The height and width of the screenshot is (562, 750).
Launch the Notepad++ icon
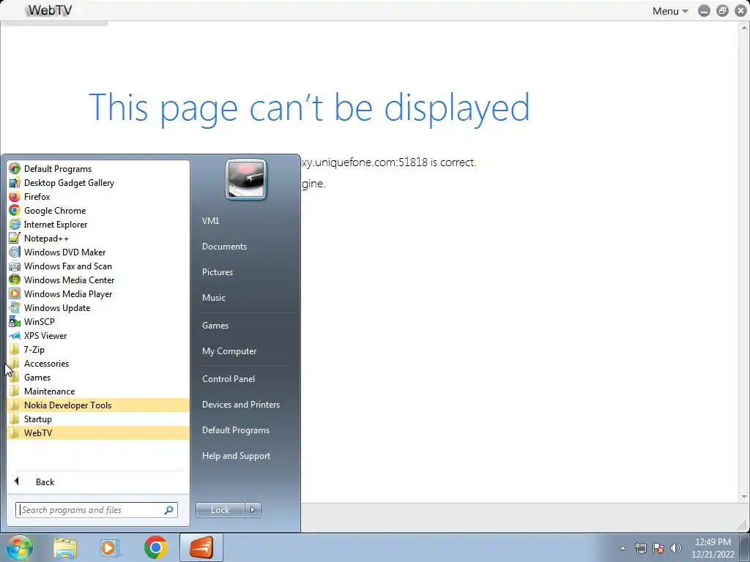[15, 238]
